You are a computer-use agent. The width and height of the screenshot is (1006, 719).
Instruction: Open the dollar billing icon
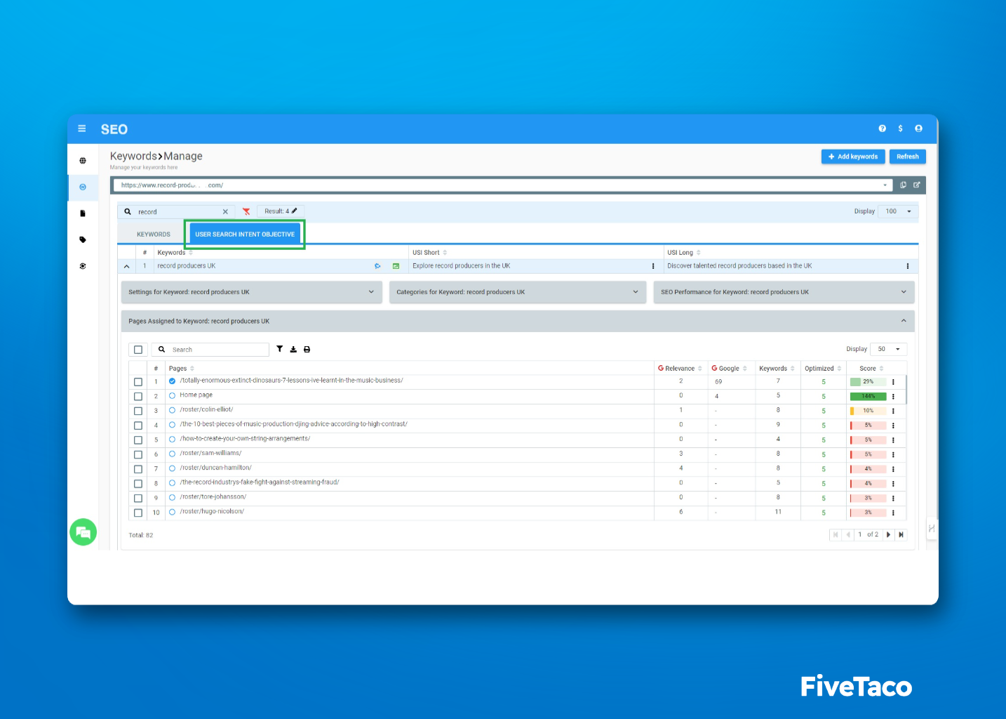900,128
